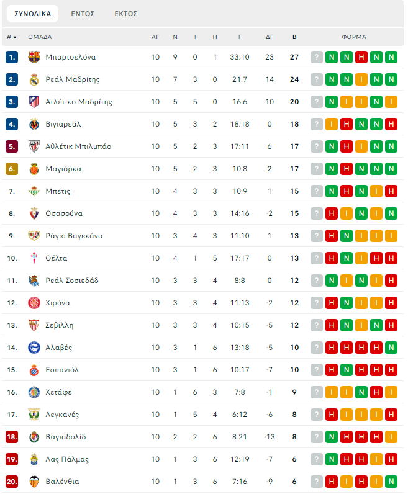
Task: Click the Villarreal crest icon
Action: [34, 124]
